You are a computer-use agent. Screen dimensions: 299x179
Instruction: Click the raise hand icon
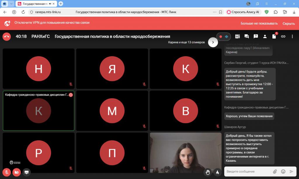[208, 172]
